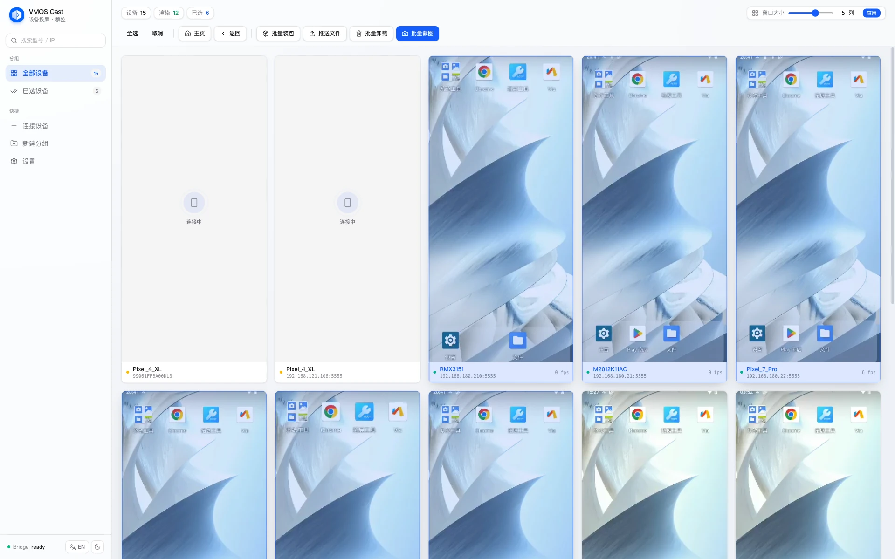The height and width of the screenshot is (559, 895).
Task: Click the 应用 apply button
Action: click(x=872, y=13)
